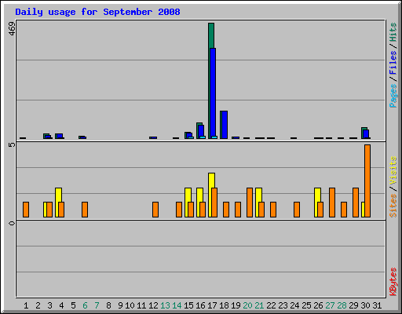Click the blue 'Files' legend label

point(393,63)
